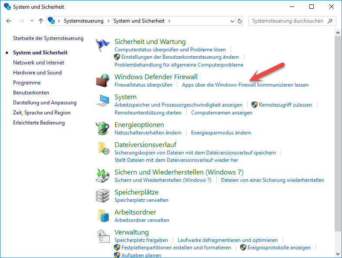
Task: Click the Dateiversionsverlauf folder icon
Action: [x=103, y=148]
